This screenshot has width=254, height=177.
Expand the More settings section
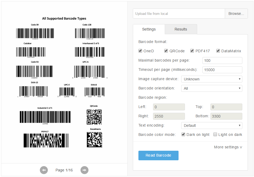[228, 147]
